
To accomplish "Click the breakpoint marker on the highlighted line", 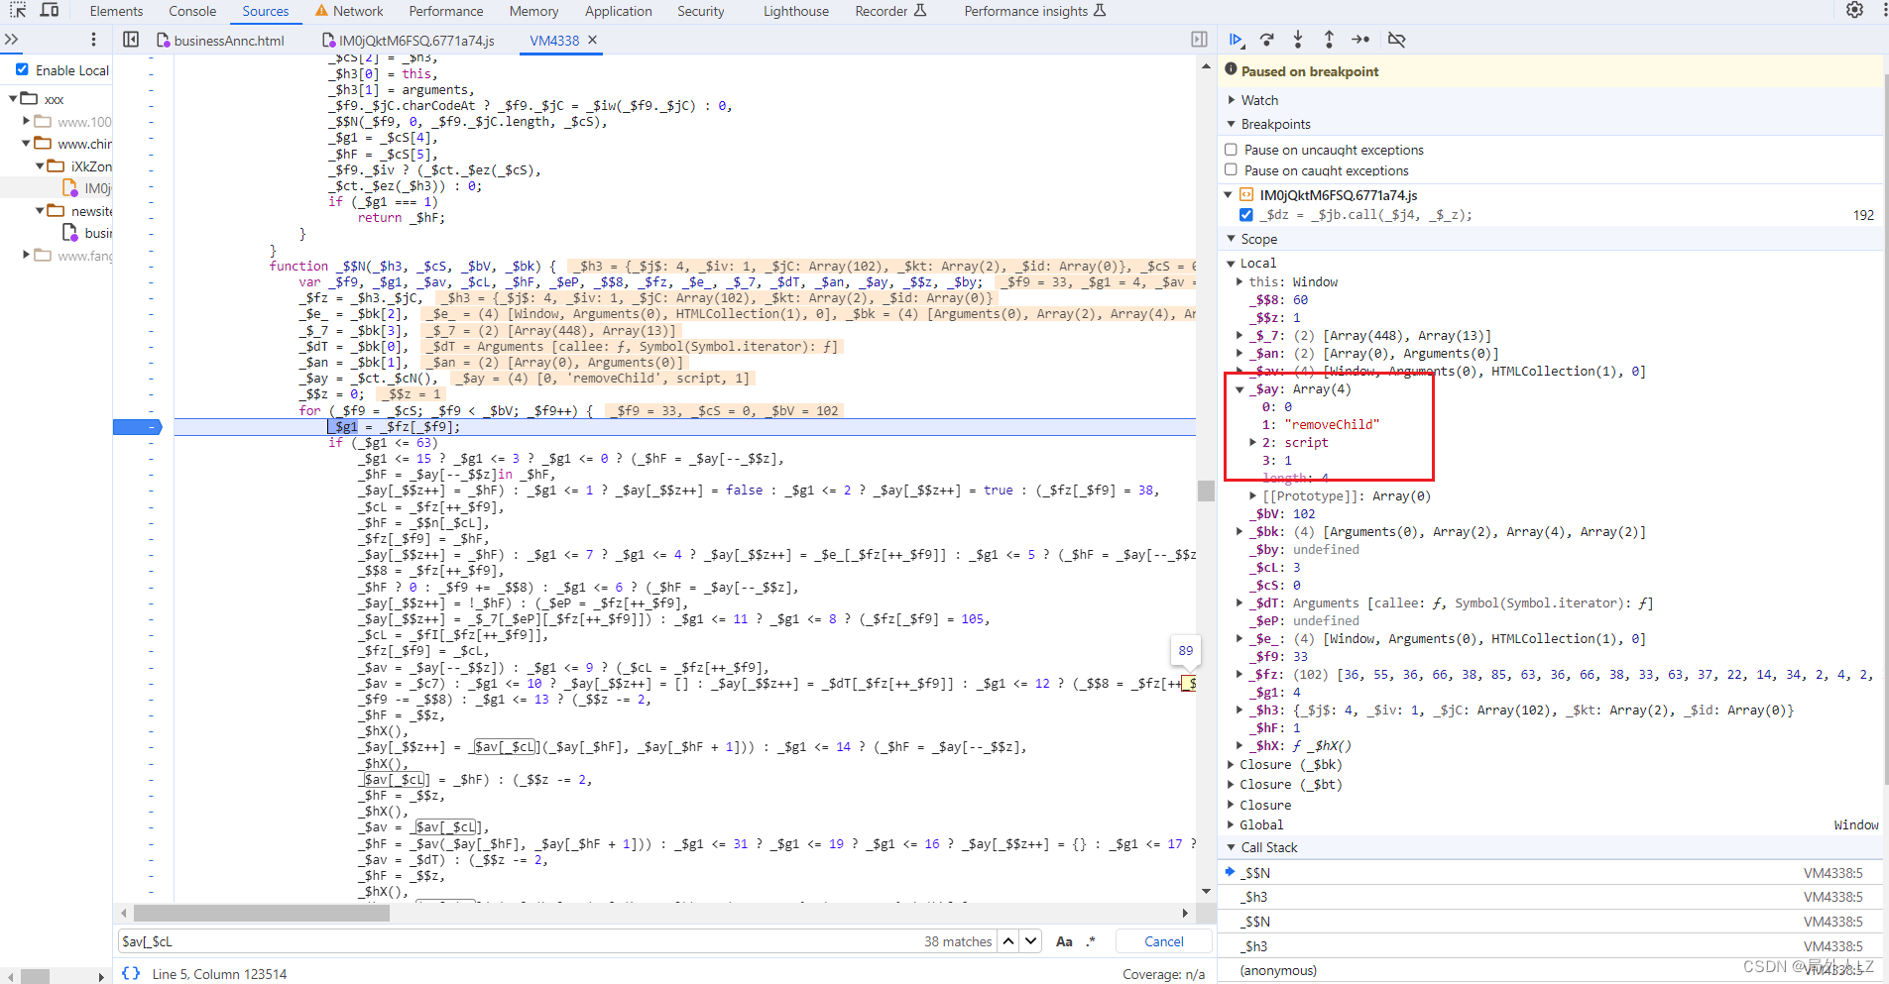I will pos(137,427).
